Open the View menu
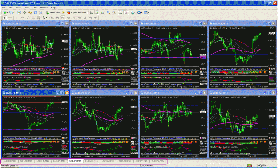Viewport: 278px width, 168px height. (10, 8)
